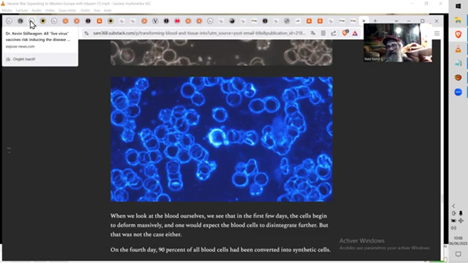Open File Explorer from the taskbar
Image resolution: width=468 pixels, height=263 pixels.
[x=458, y=20]
